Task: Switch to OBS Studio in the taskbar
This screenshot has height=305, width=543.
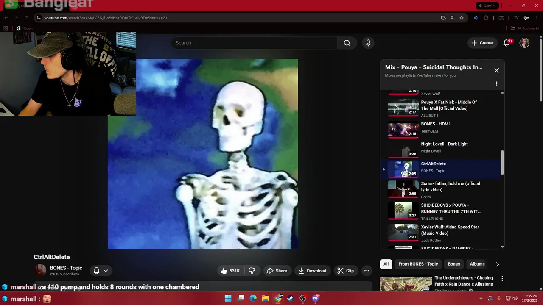Action: [303, 298]
